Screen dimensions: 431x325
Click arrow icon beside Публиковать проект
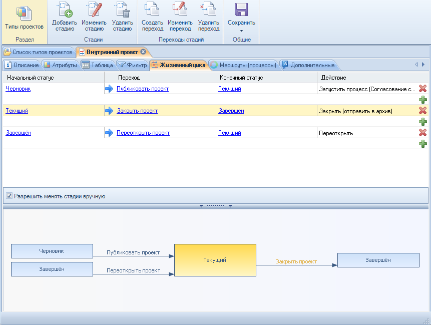[109, 89]
